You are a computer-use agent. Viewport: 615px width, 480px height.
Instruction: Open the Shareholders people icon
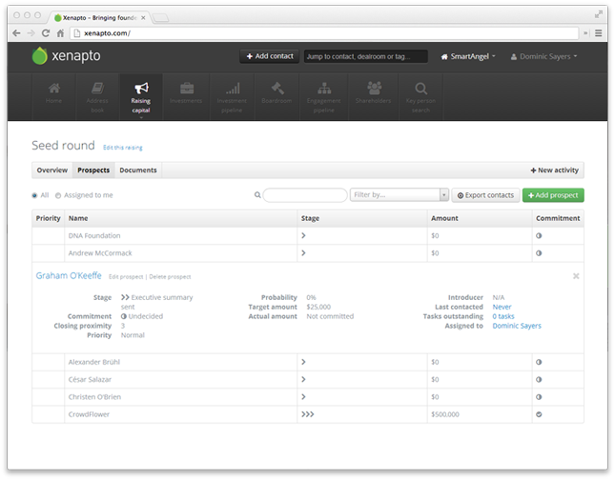[374, 89]
